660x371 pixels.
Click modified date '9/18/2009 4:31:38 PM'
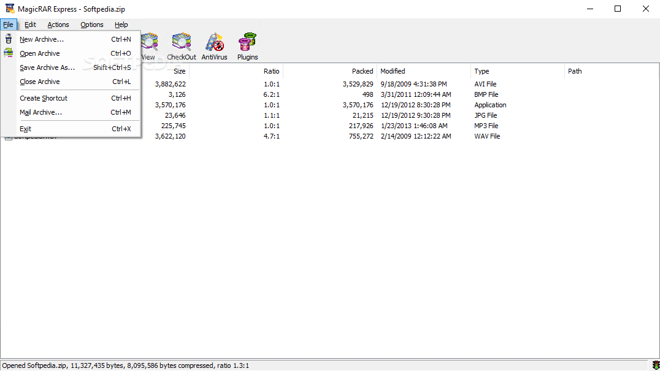tap(414, 84)
